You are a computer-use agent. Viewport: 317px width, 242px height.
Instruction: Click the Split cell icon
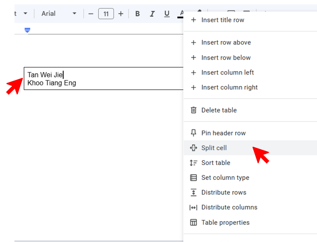pyautogui.click(x=193, y=148)
